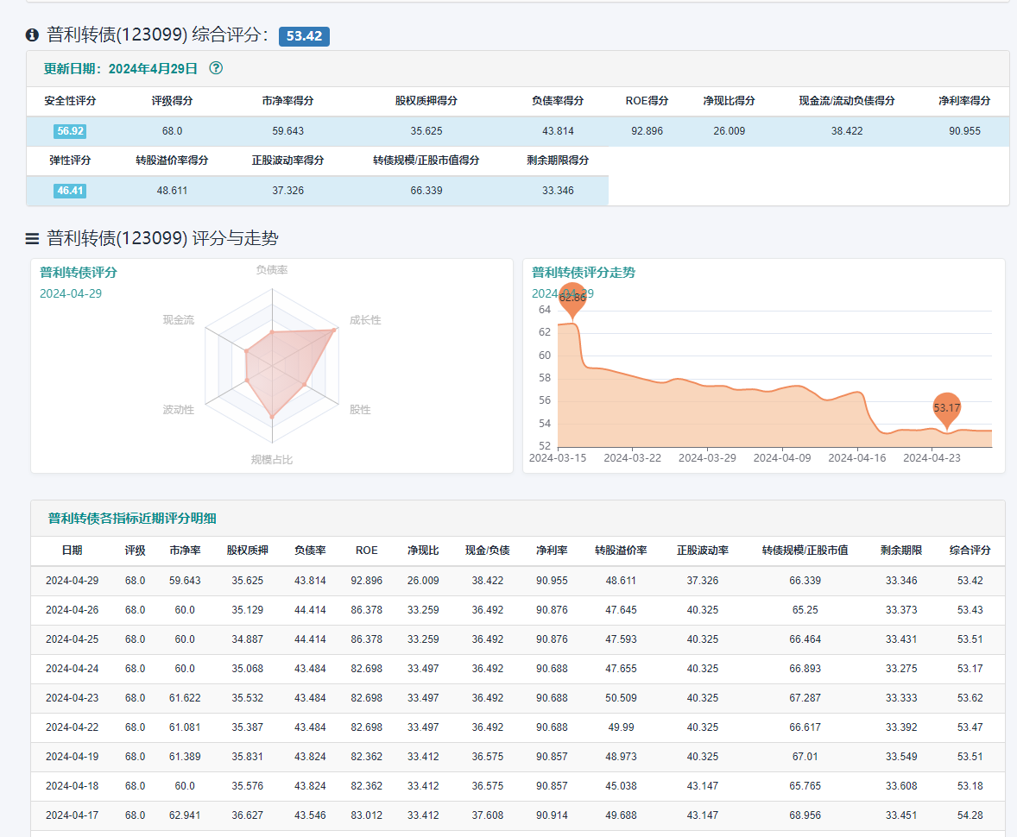The width and height of the screenshot is (1017, 837).
Task: Click the list icon before 评分与走势 heading
Action: point(33,239)
